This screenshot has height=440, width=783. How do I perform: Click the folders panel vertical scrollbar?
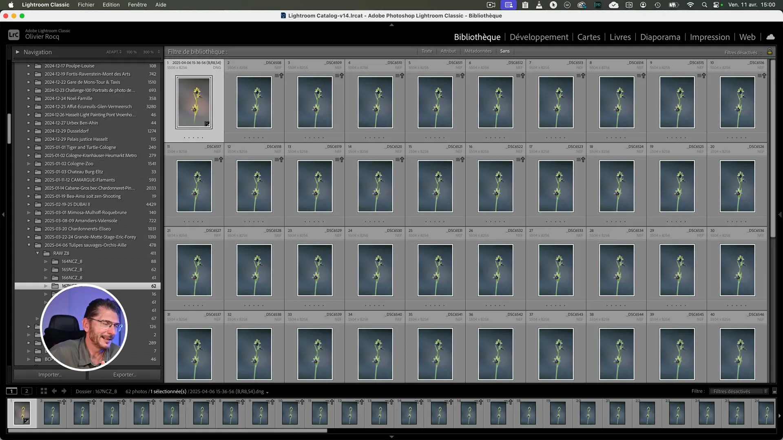click(9, 128)
